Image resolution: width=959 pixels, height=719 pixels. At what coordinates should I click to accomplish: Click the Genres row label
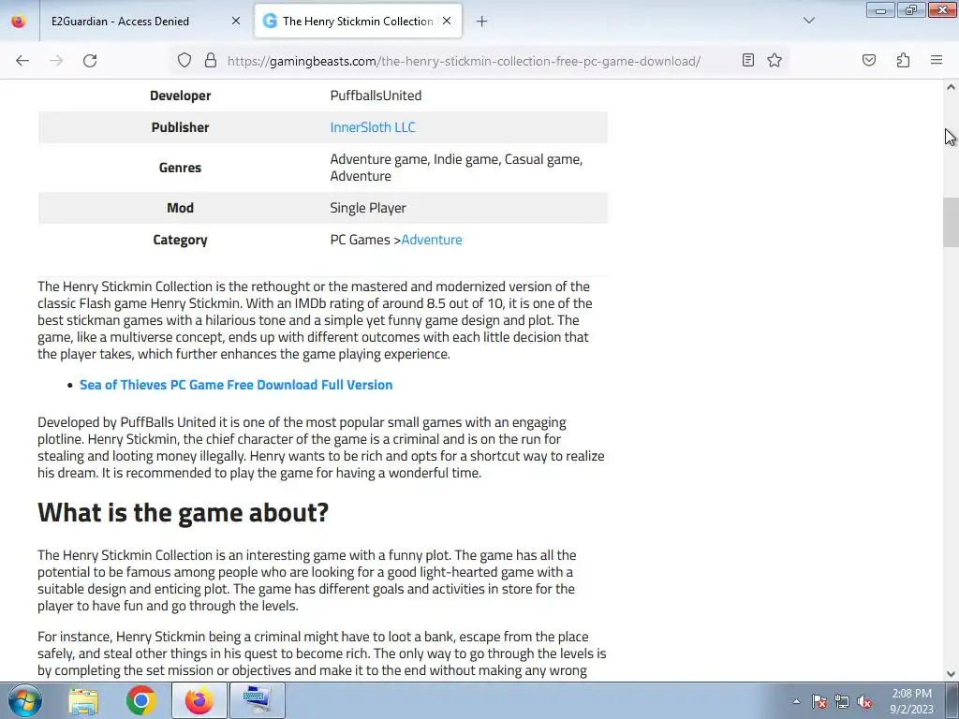point(180,168)
